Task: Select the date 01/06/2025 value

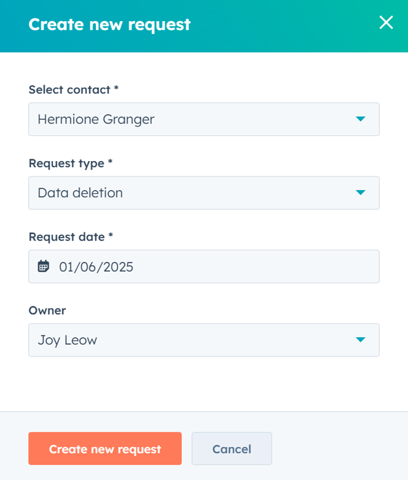Action: (x=94, y=266)
